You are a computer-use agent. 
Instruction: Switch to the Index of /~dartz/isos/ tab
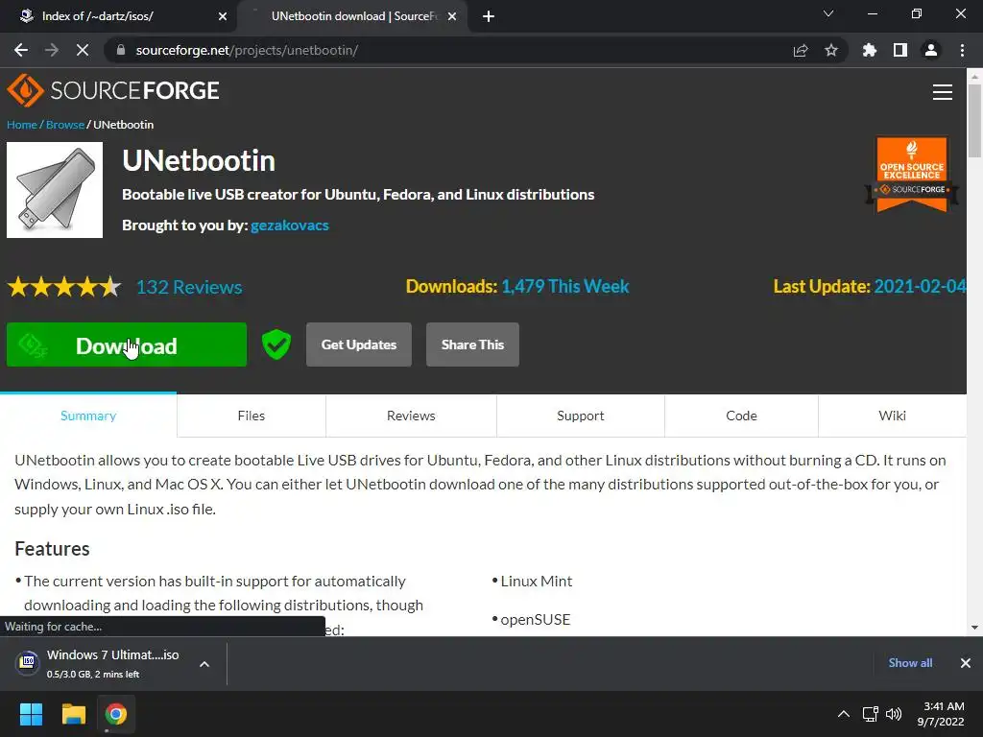tap(119, 16)
